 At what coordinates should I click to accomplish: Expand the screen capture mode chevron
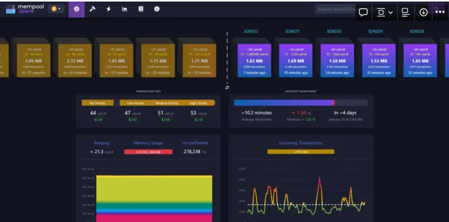(x=391, y=12)
